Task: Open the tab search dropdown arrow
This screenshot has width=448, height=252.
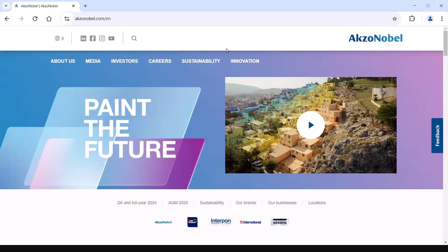Action: pyautogui.click(x=6, y=6)
